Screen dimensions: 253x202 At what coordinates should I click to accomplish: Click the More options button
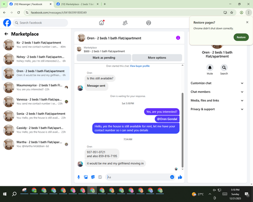(x=157, y=58)
